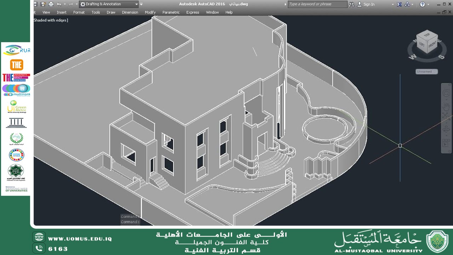Click the FRONT face of the ViewCube
Viewport: 453px width, 255px height.
pos(432,45)
